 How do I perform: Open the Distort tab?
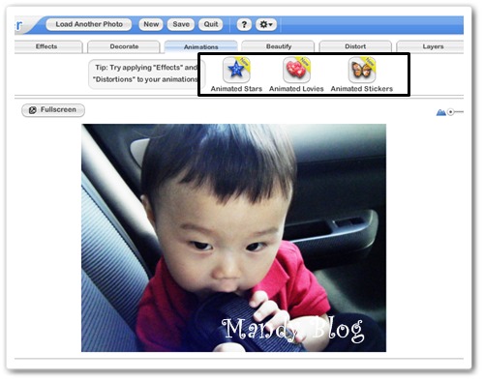(355, 46)
